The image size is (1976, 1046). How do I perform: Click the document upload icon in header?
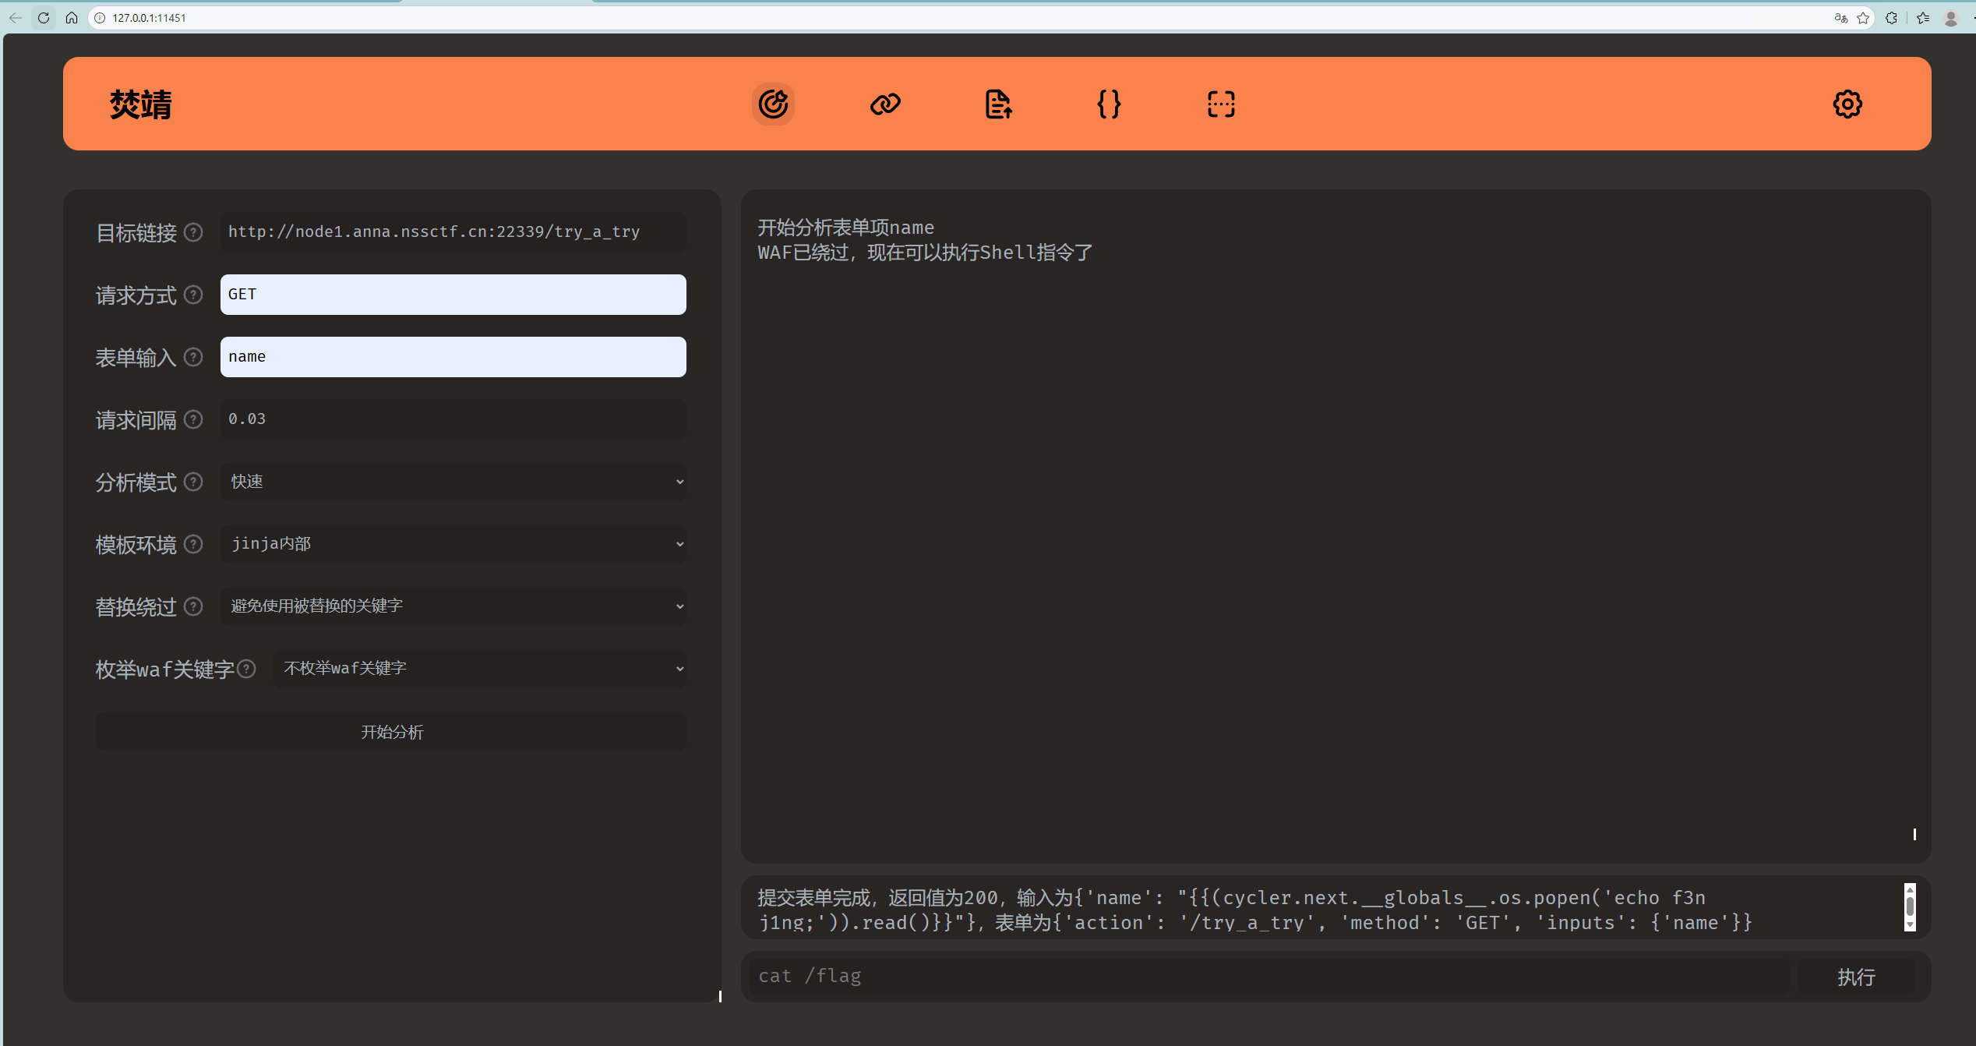click(998, 104)
